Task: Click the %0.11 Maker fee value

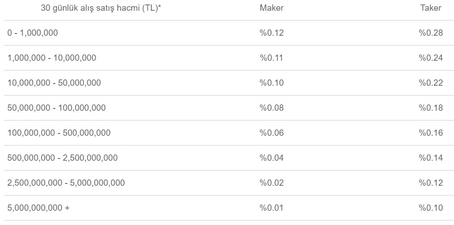Action: pos(272,58)
